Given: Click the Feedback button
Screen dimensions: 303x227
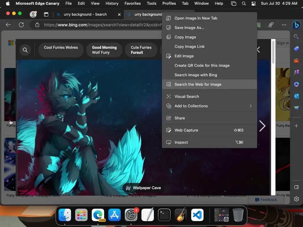Looking at the screenshot, I should click(x=266, y=200).
